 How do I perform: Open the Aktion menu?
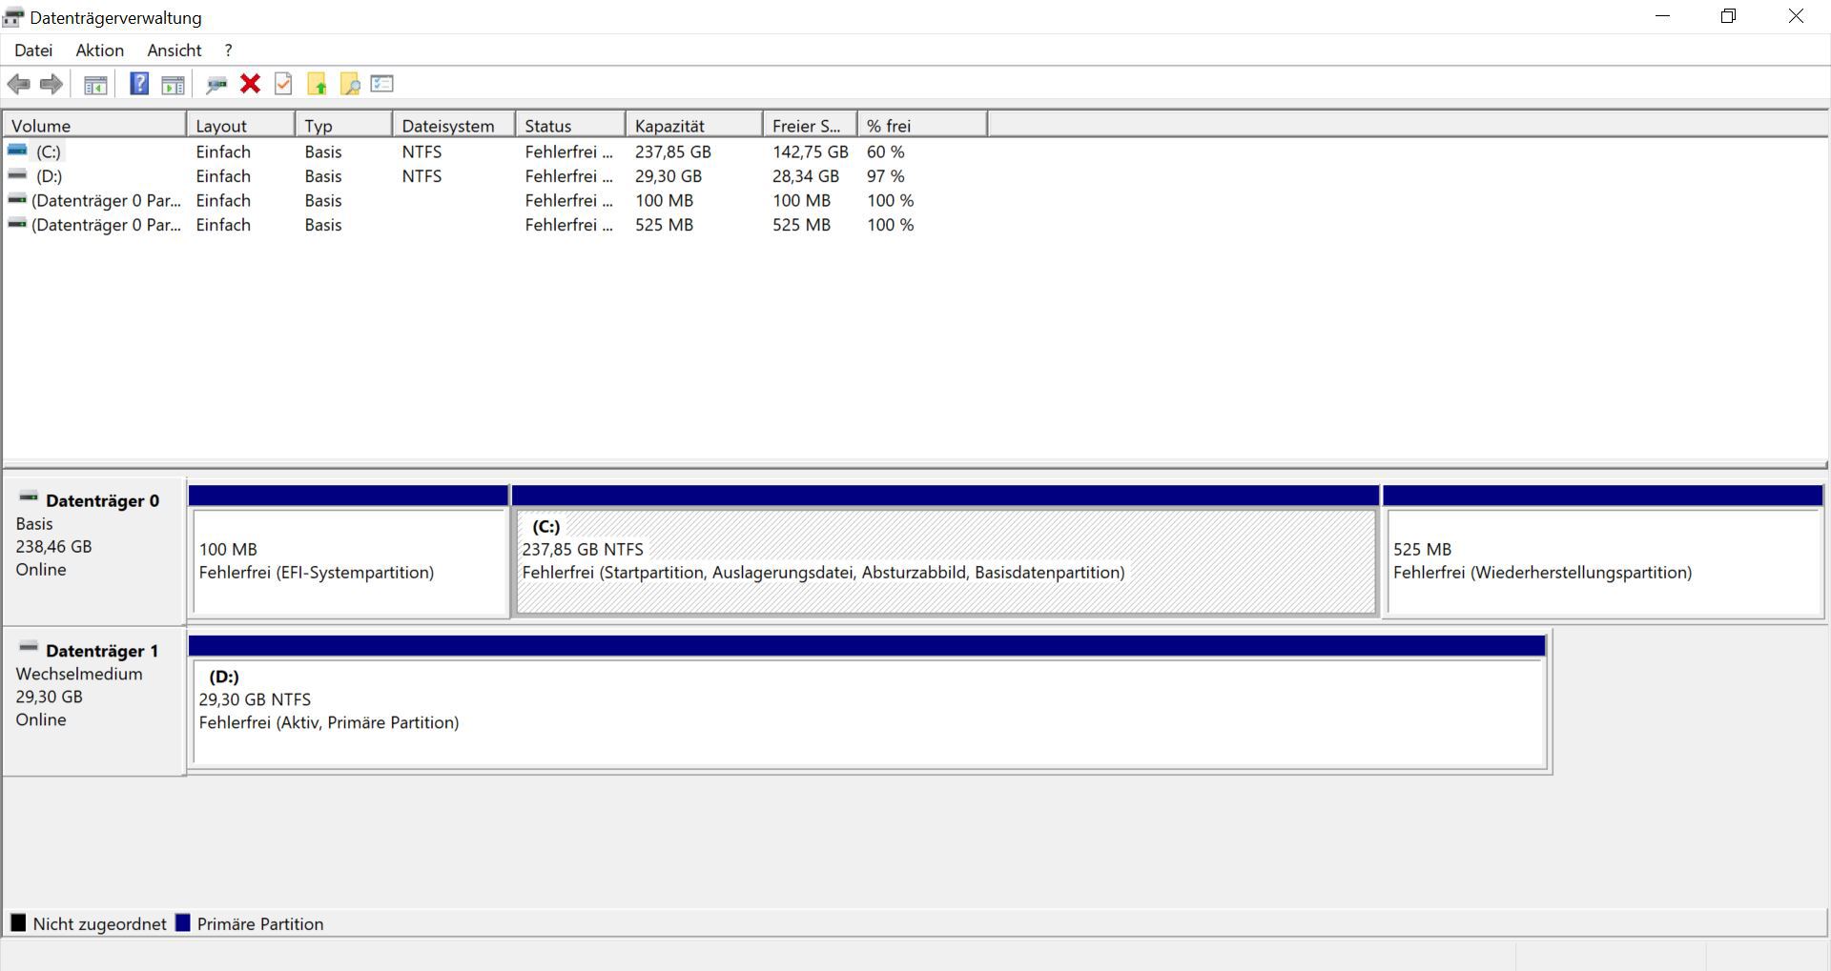pos(100,51)
